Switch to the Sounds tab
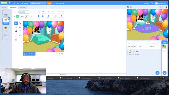 tap(22, 8)
